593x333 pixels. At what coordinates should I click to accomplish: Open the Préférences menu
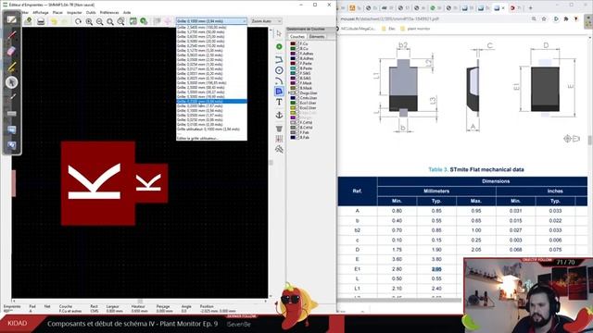tap(109, 12)
